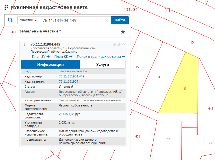Open the Участки search type dropdown
This screenshot has height=160, width=215.
pyautogui.click(x=28, y=20)
